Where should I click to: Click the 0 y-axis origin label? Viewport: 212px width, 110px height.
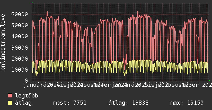coord(26,81)
